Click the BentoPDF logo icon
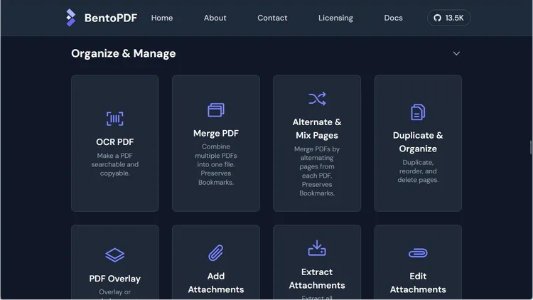533x300 pixels. click(x=70, y=18)
